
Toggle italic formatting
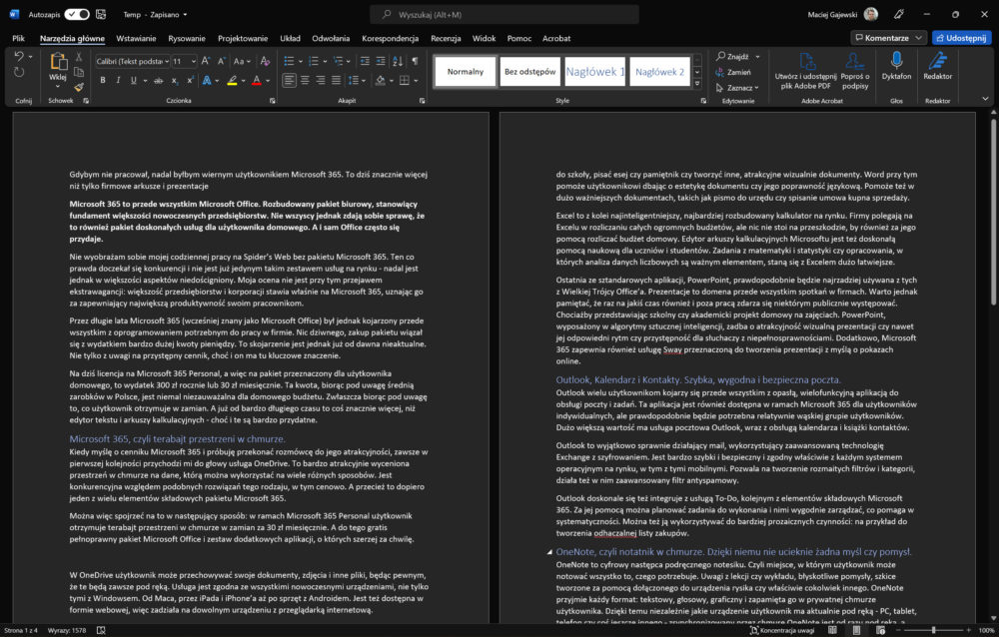[x=118, y=81]
